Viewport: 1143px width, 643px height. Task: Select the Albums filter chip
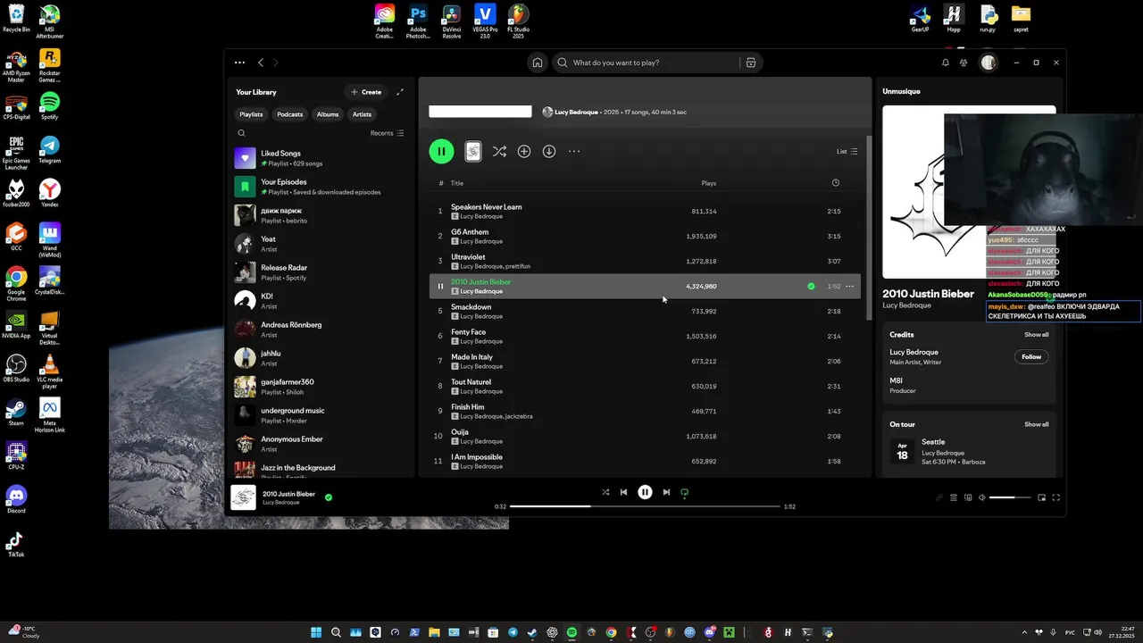tap(328, 114)
